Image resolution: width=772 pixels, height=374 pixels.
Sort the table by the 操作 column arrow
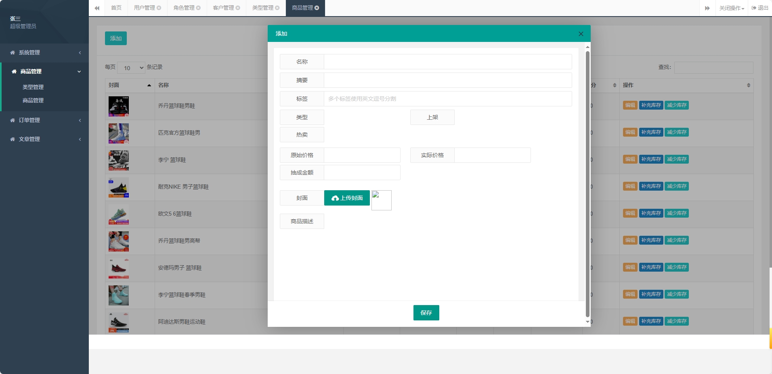point(749,85)
